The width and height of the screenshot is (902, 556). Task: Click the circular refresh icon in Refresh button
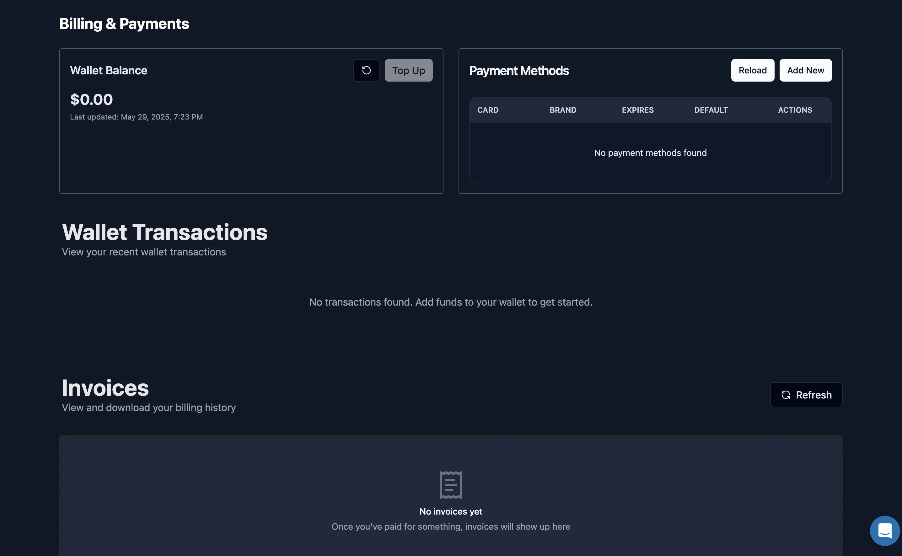click(x=786, y=395)
